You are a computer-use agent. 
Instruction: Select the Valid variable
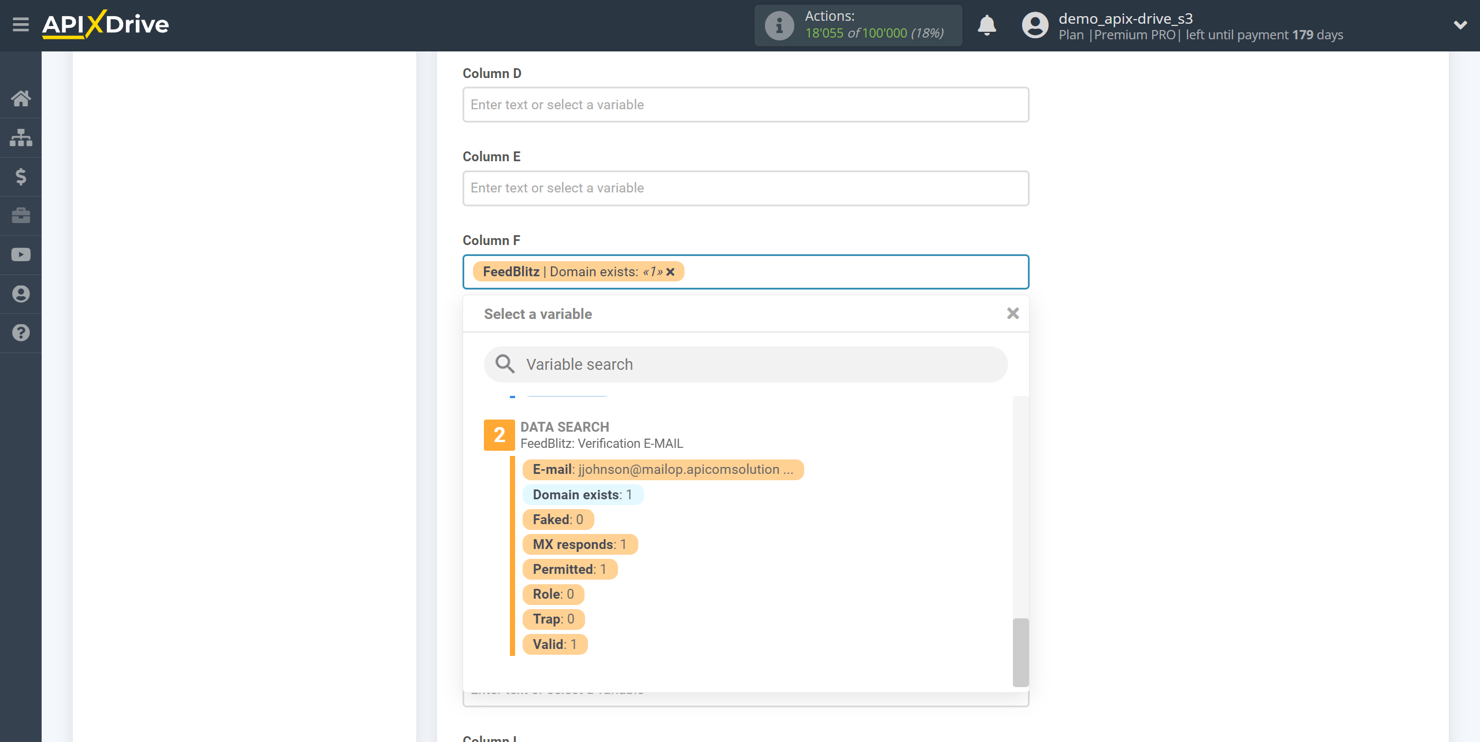(555, 644)
